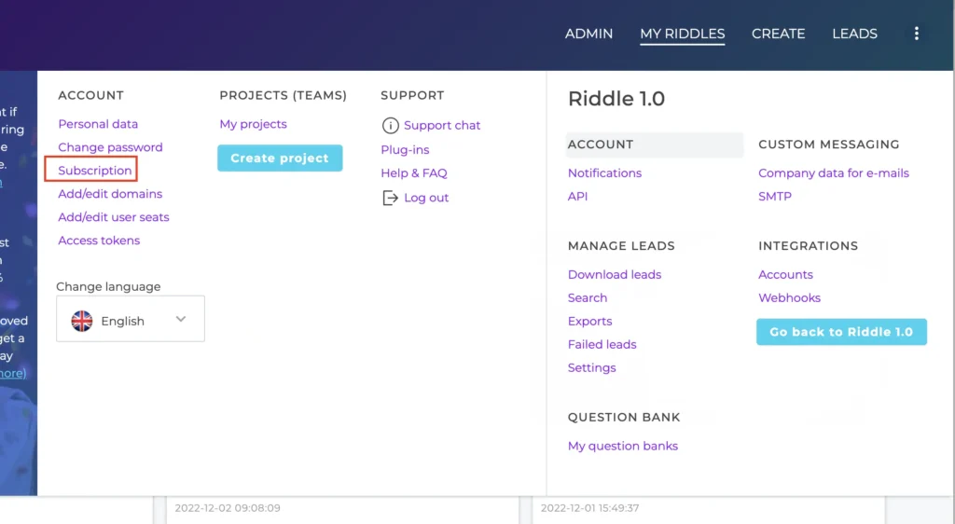The height and width of the screenshot is (524, 955).
Task: Click the UK flag language icon
Action: 82,321
